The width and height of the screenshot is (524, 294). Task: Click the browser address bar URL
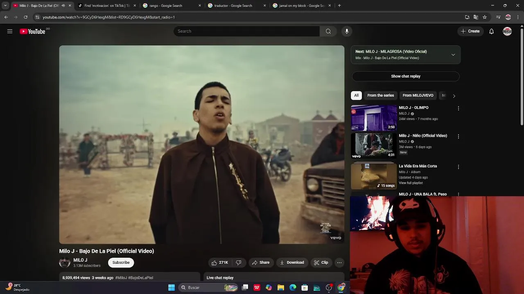click(x=108, y=17)
